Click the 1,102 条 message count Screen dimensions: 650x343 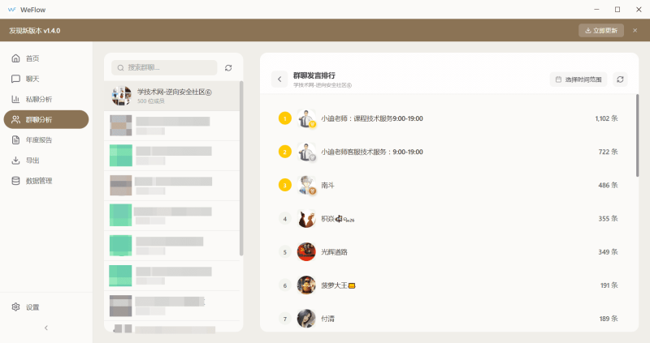[606, 118]
